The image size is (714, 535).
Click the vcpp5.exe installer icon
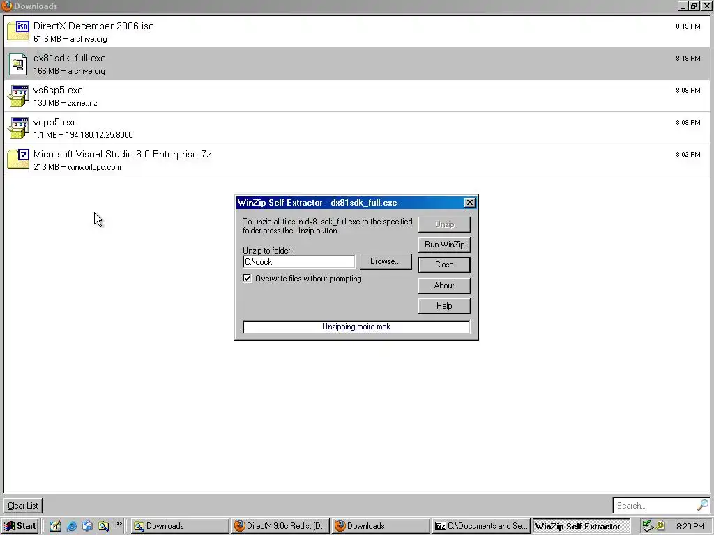(x=18, y=128)
